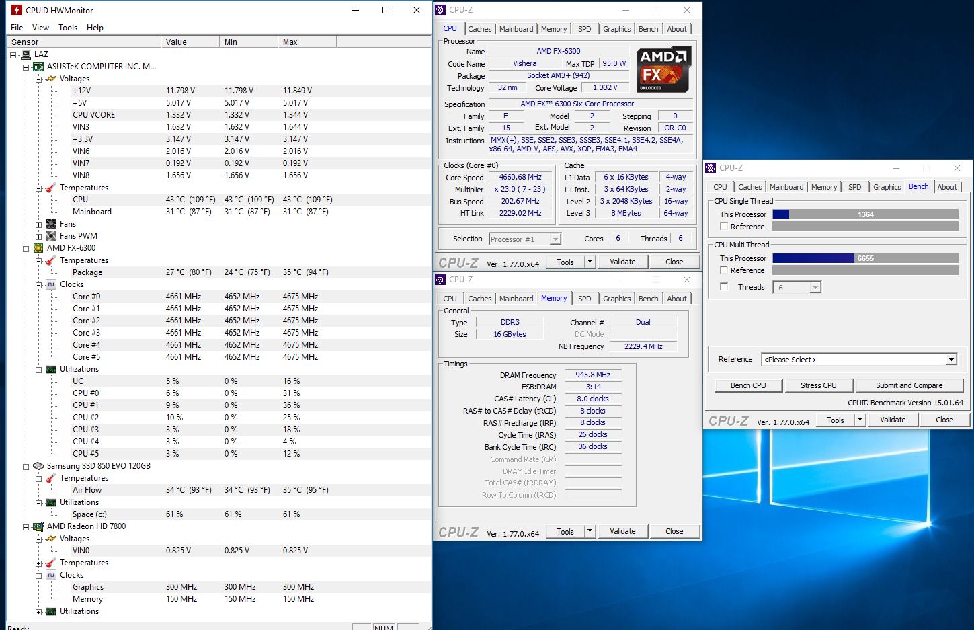974x630 pixels.
Task: Click the Max column header
Action: click(x=307, y=42)
